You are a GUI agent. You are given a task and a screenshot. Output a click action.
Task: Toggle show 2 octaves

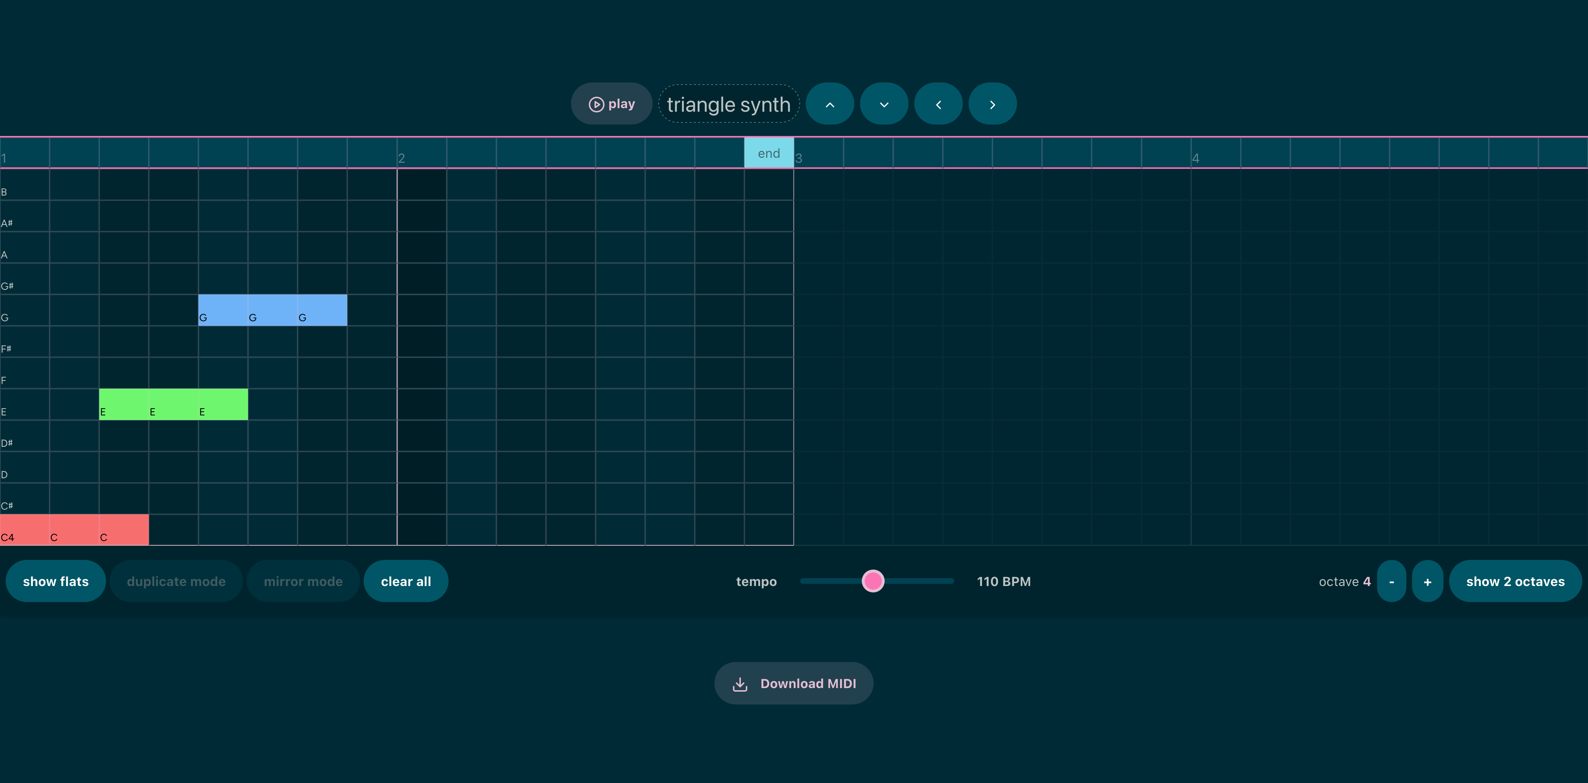pyautogui.click(x=1515, y=581)
